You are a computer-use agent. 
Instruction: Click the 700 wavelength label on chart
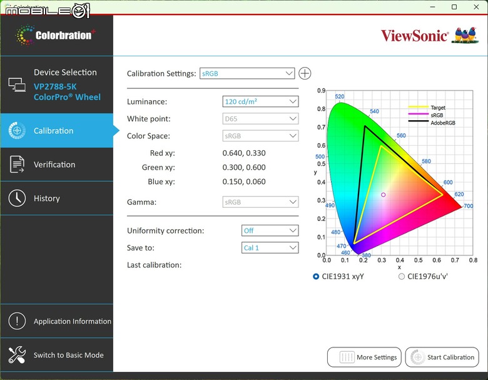[469, 206]
